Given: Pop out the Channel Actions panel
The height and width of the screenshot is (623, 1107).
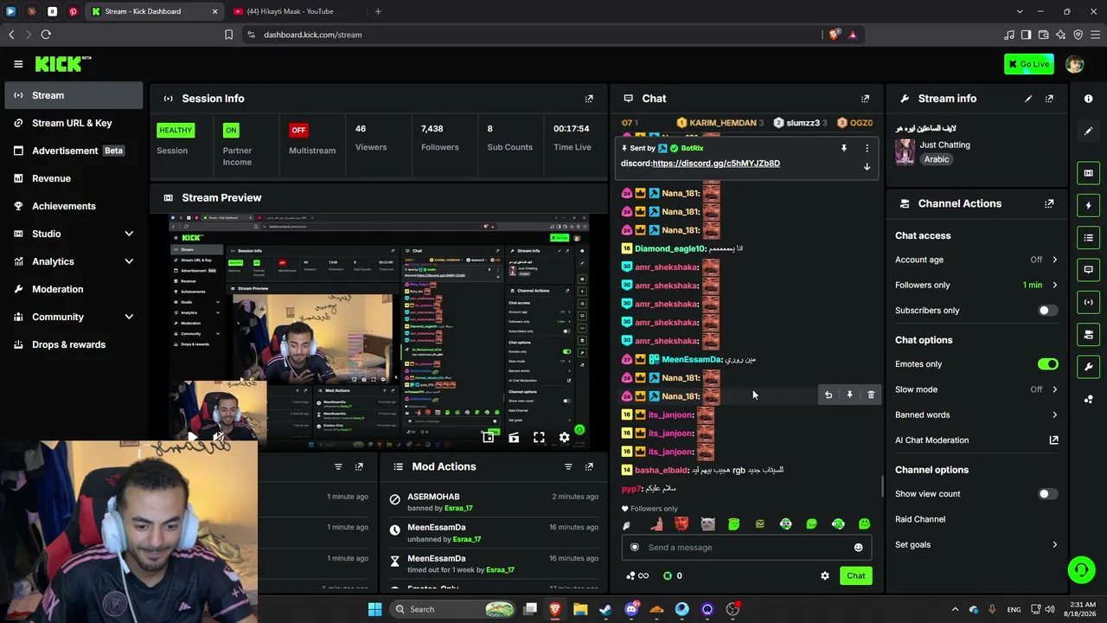Looking at the screenshot, I should tap(1049, 204).
